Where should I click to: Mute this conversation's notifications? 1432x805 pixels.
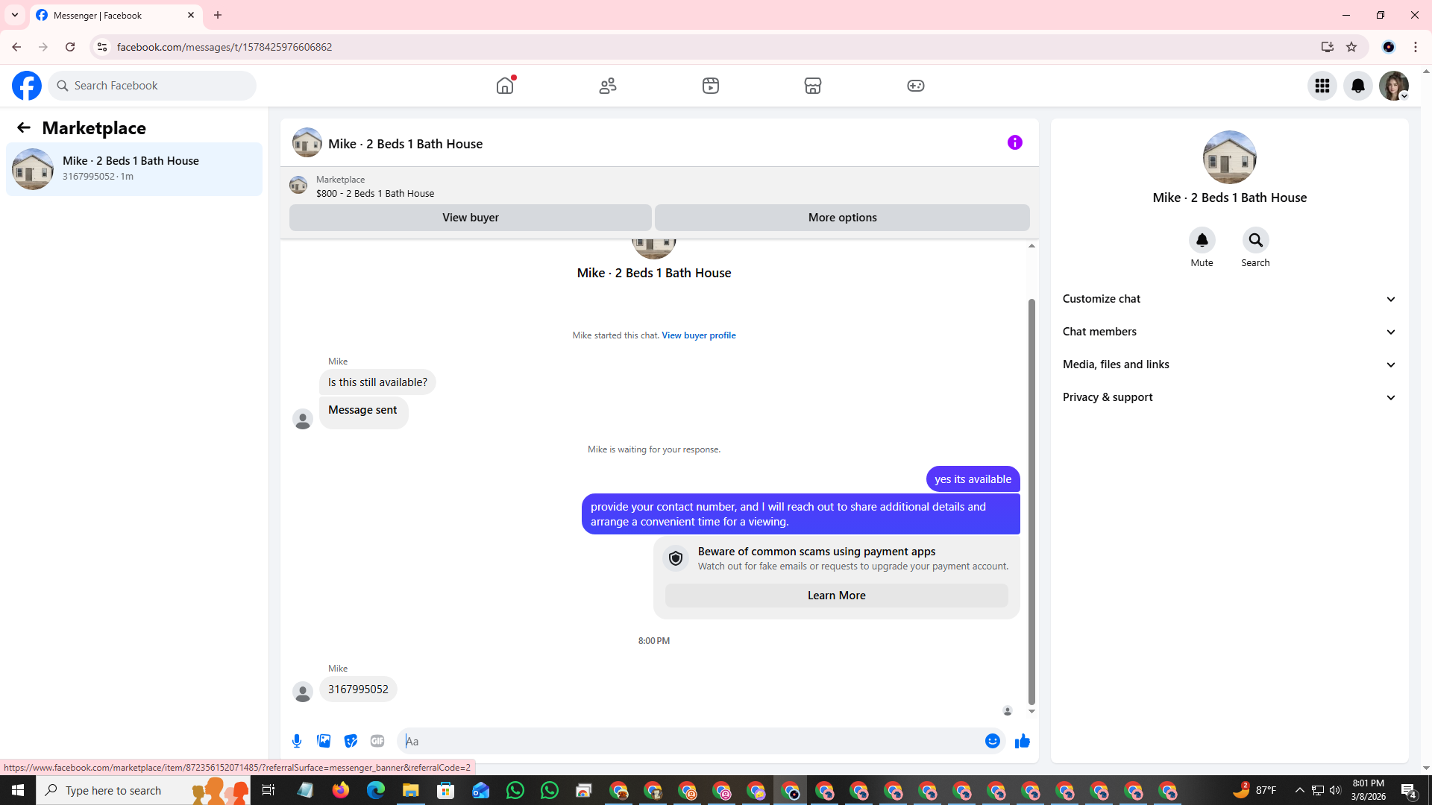tap(1202, 241)
